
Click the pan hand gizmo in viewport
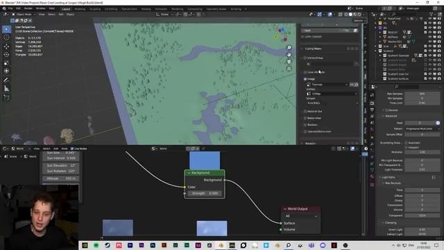coord(289,54)
